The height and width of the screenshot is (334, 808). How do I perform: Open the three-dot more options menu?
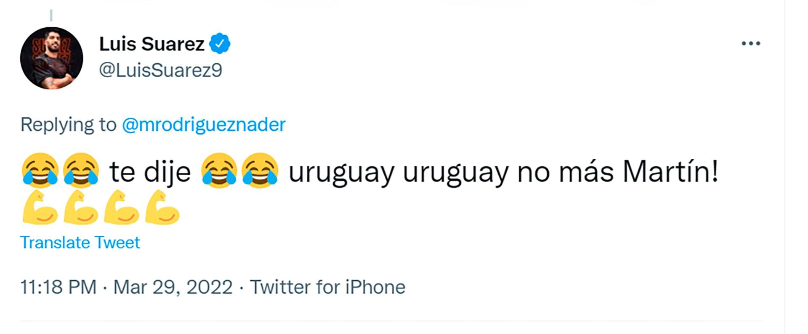751,43
